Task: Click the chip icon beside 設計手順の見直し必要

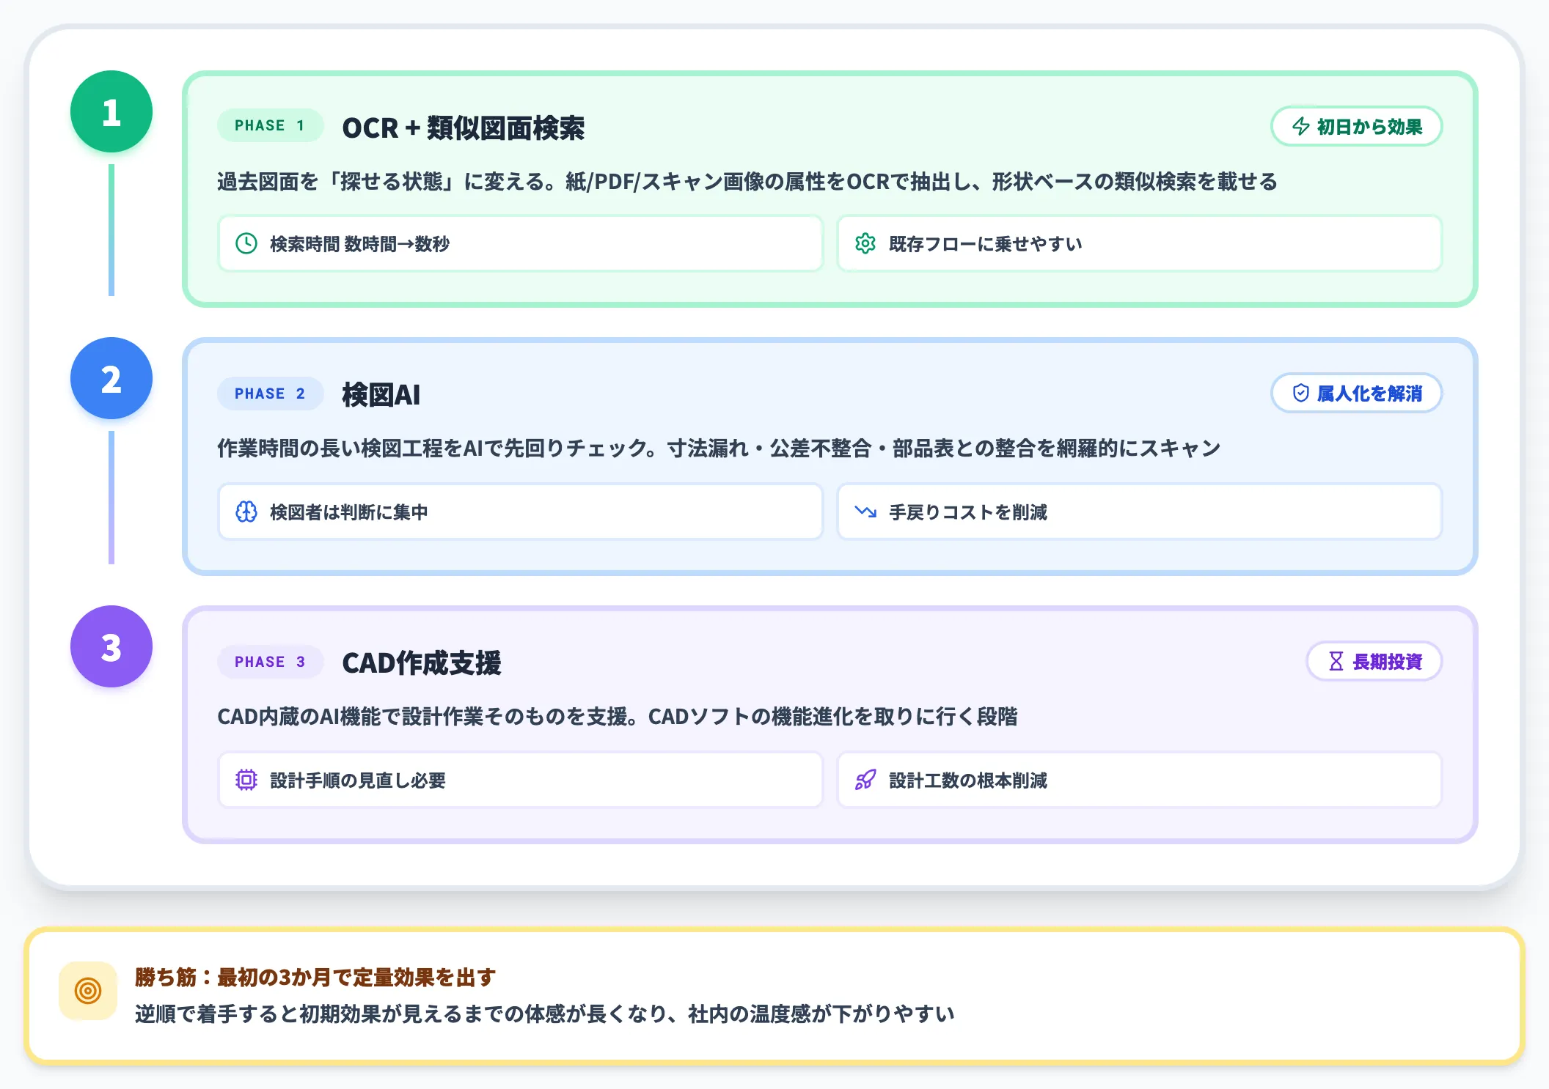Action: 246,780
